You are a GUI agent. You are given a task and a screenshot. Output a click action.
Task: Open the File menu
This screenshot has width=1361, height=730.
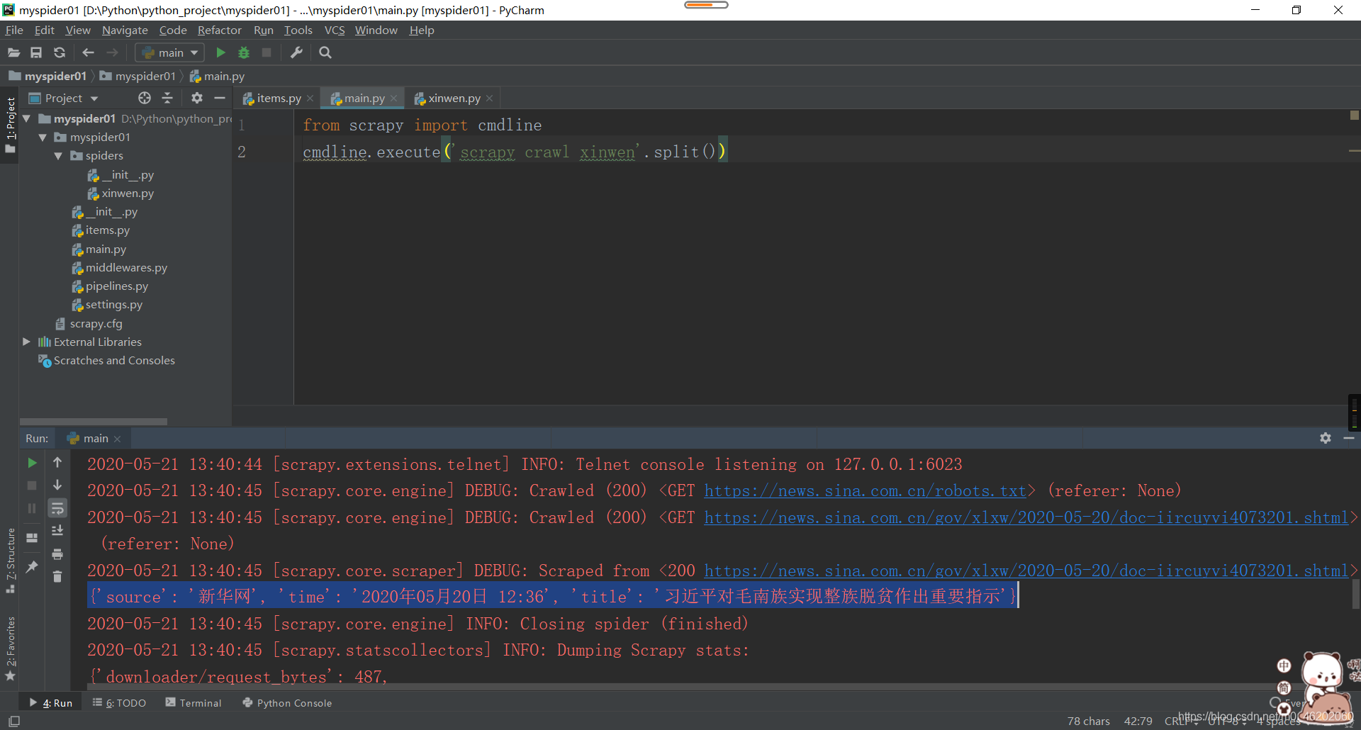[14, 30]
